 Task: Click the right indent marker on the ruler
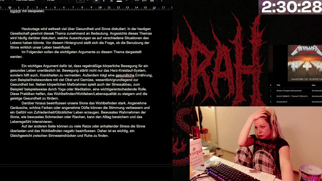[x=154, y=8]
